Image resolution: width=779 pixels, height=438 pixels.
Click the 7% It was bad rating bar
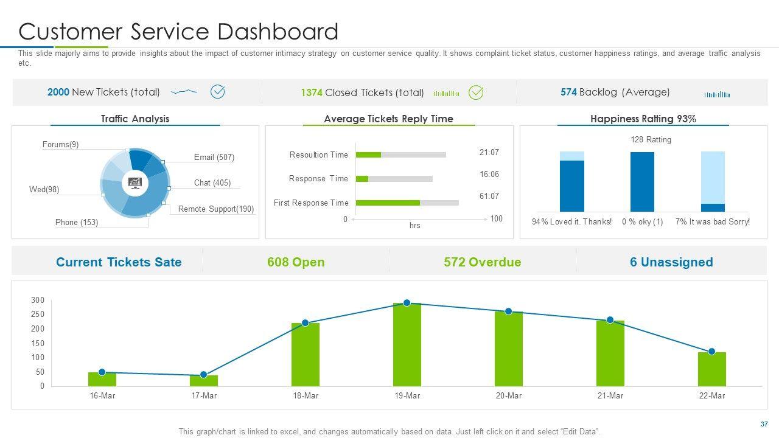(713, 181)
